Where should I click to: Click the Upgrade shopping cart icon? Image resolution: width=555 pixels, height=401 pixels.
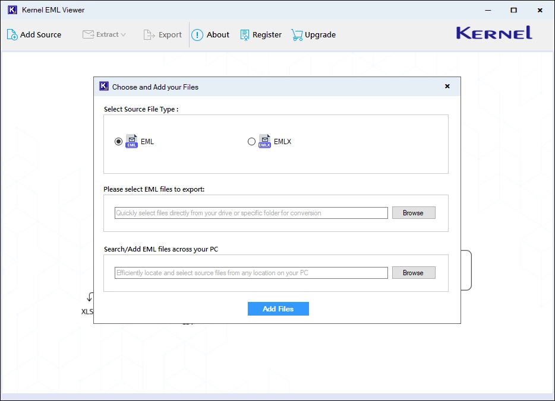pos(297,34)
